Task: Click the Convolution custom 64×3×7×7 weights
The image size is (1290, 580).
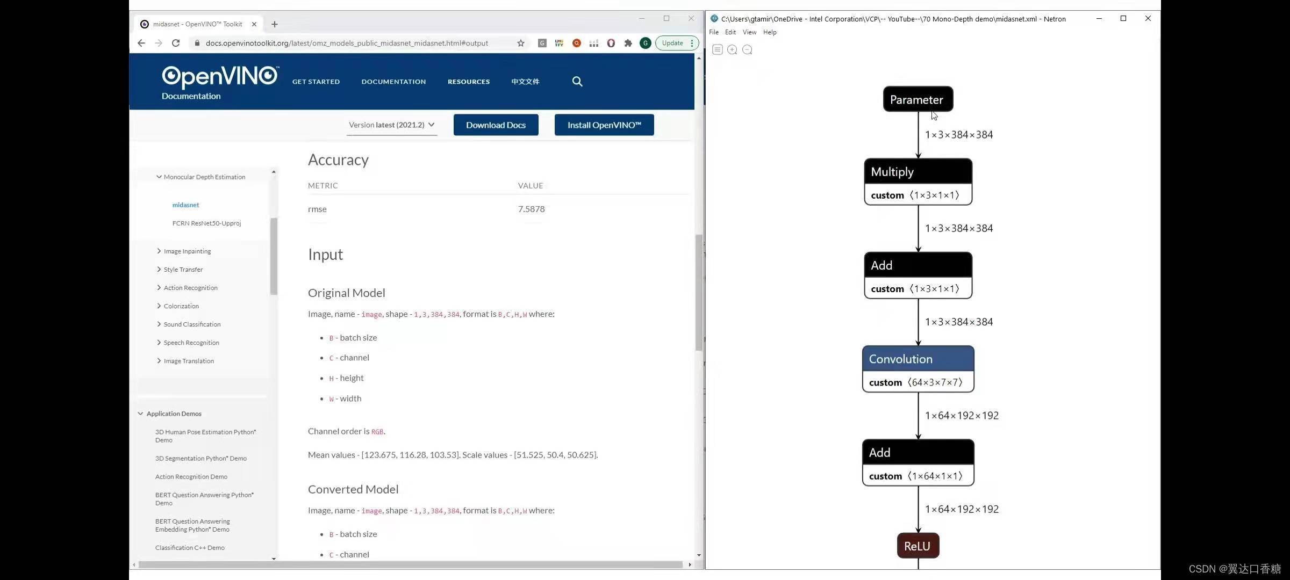Action: coord(918,382)
